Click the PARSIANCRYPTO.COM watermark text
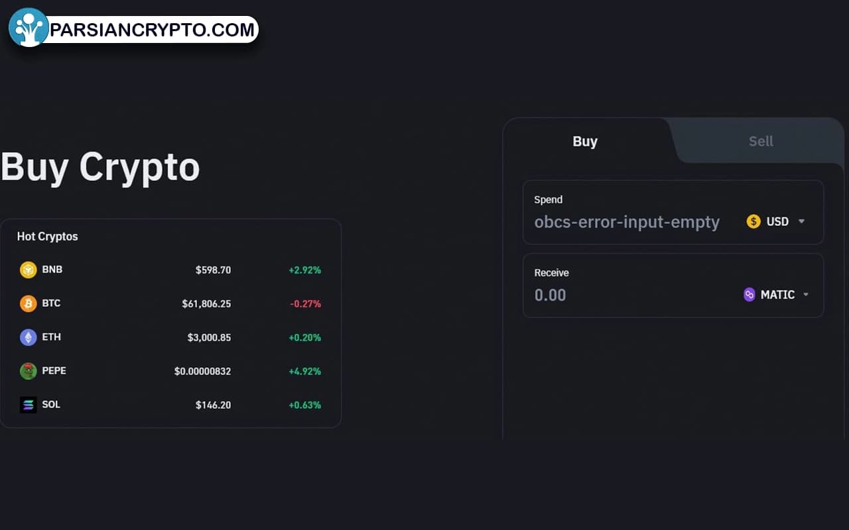849x530 pixels. (153, 30)
